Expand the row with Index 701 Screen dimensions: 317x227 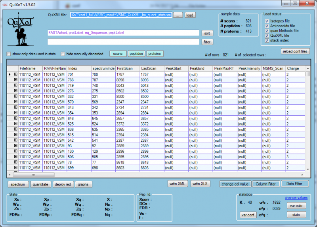[x=15, y=74]
